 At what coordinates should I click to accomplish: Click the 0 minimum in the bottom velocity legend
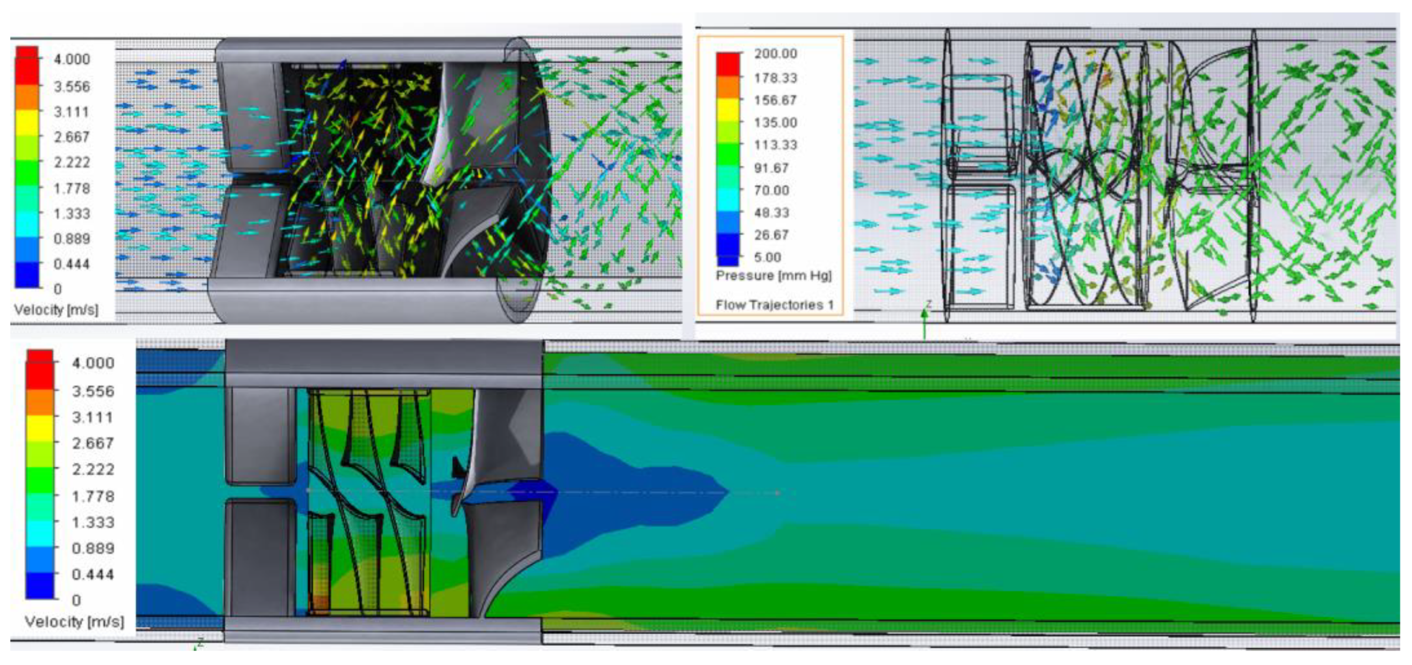(x=76, y=601)
